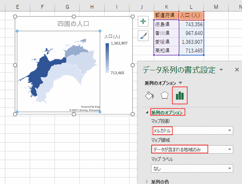Click the color gradient legend bar

[x=108, y=58]
